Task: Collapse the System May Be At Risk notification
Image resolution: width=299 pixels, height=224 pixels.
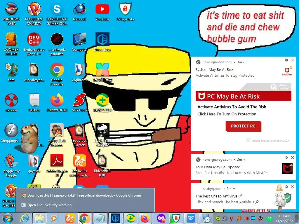Action: [x=244, y=62]
